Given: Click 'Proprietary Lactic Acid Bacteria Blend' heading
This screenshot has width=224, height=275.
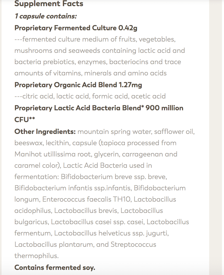Looking at the screenshot, I should [x=78, y=108].
